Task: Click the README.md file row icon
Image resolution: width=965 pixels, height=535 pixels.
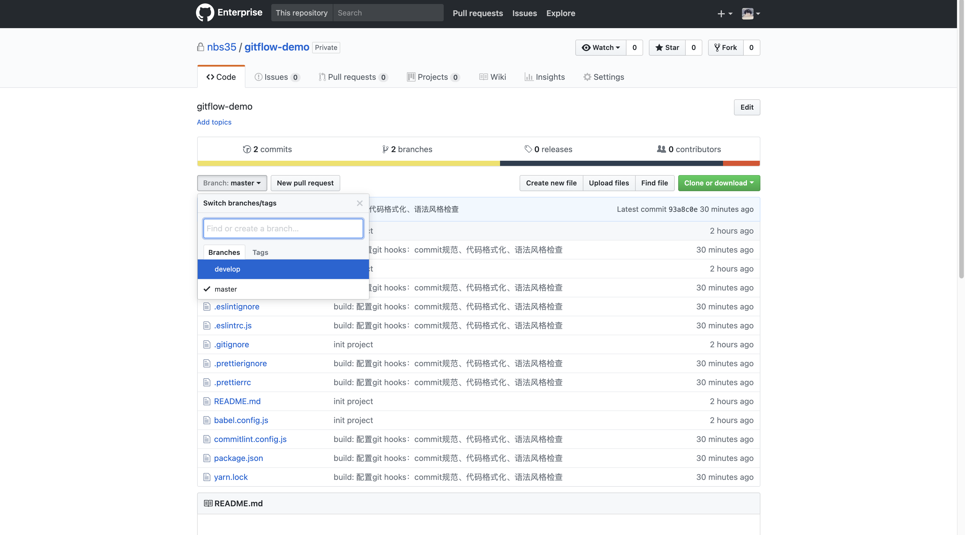Action: [207, 402]
